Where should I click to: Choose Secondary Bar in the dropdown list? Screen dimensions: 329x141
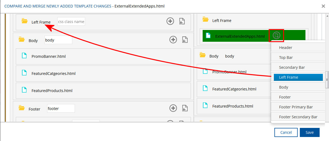(x=292, y=67)
